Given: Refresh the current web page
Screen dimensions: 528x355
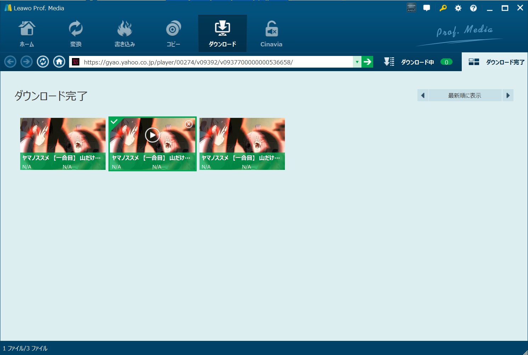Looking at the screenshot, I should point(43,62).
